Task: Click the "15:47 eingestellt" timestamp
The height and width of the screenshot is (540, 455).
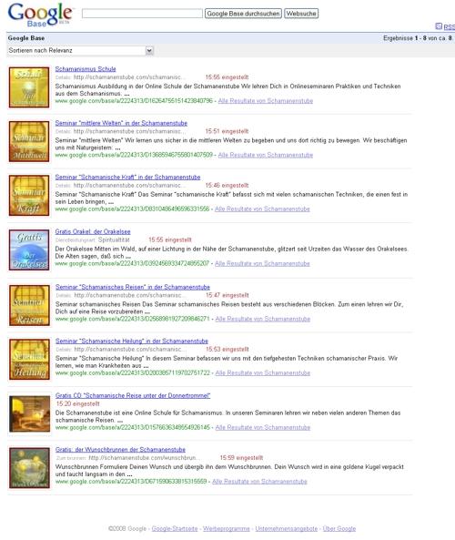Action: pyautogui.click(x=227, y=295)
